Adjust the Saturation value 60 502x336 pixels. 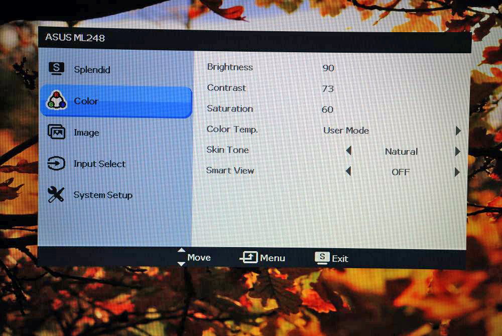[327, 109]
